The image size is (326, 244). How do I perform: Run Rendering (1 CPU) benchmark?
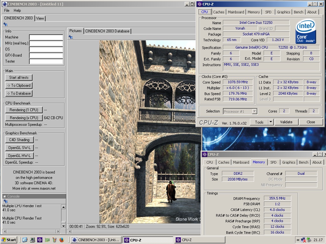coord(24,110)
